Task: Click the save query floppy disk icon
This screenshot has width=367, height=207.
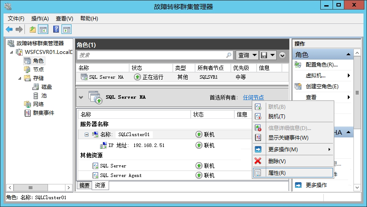Action: pos(264,55)
